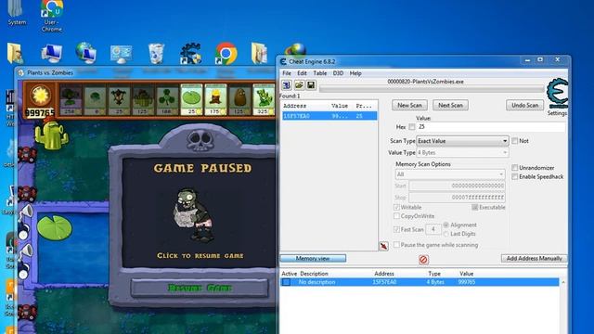Select the Lily Pad seed packet
The image size is (594, 334).
pos(191,99)
